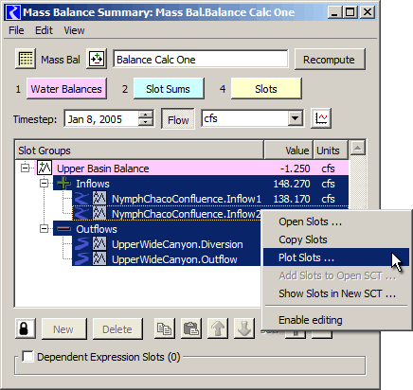Toggle the pink Water Balances filter
This screenshot has height=390, width=413.
coord(66,89)
